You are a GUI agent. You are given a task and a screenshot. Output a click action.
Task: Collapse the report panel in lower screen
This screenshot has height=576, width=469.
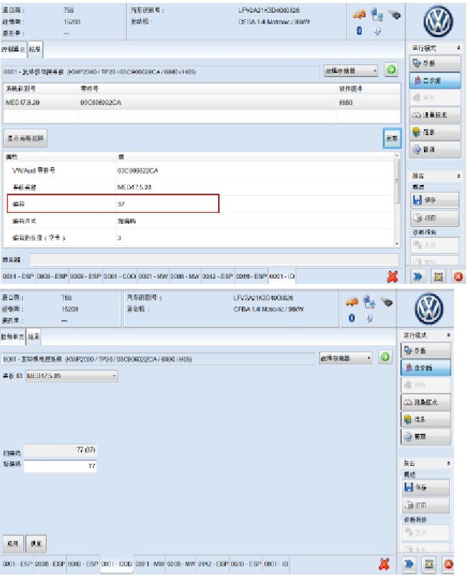click(x=449, y=463)
